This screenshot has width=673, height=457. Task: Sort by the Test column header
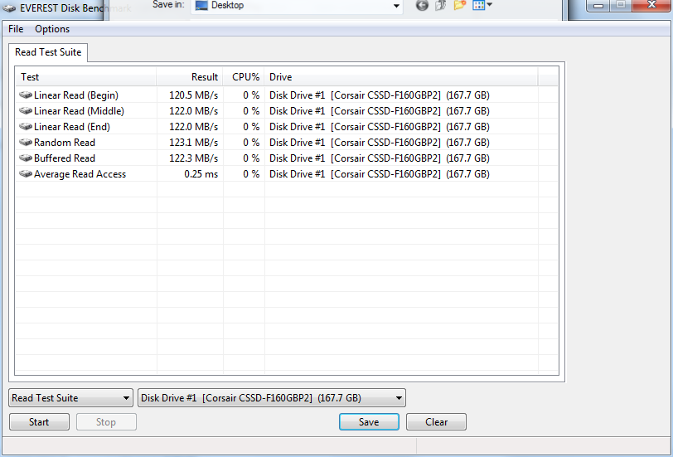coord(86,77)
